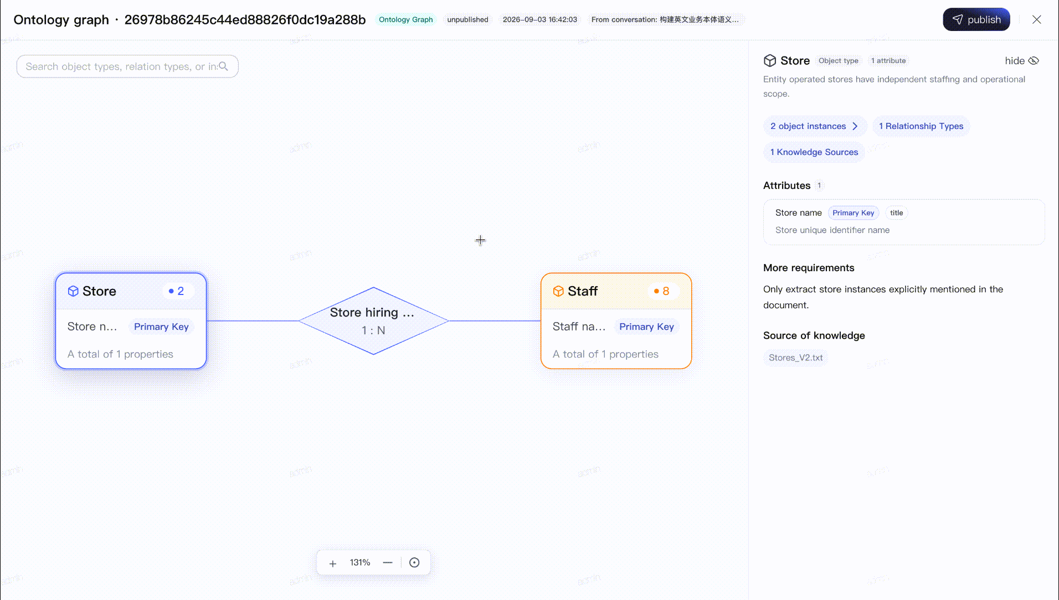The image size is (1059, 600).
Task: Select the Store hiring relation diamond
Action: 374,321
